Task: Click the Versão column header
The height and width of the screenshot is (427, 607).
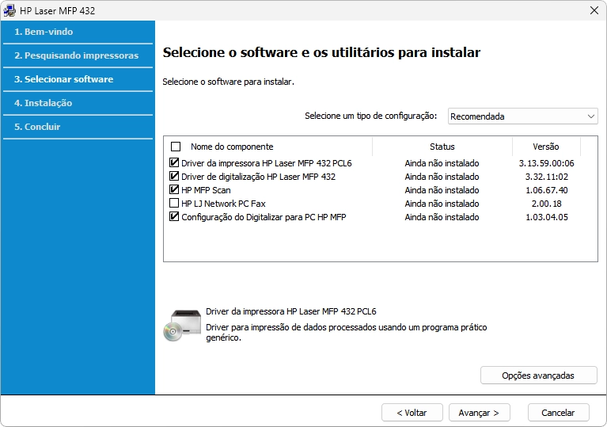Action: (x=546, y=147)
